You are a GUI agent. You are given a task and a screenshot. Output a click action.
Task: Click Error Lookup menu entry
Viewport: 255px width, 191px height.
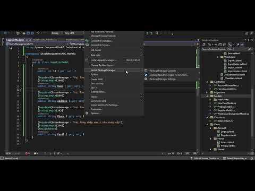[x=97, y=83]
